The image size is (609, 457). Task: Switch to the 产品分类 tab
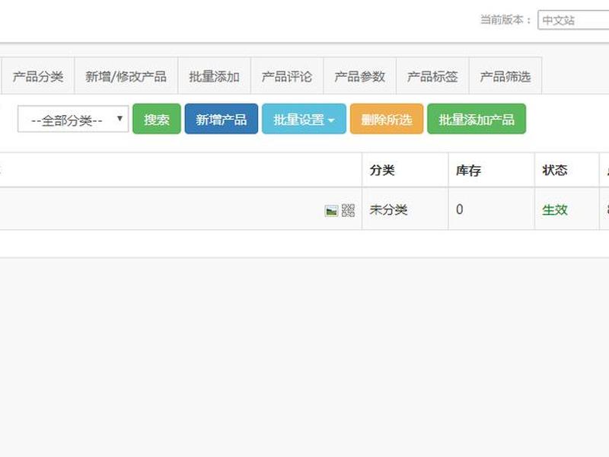38,76
